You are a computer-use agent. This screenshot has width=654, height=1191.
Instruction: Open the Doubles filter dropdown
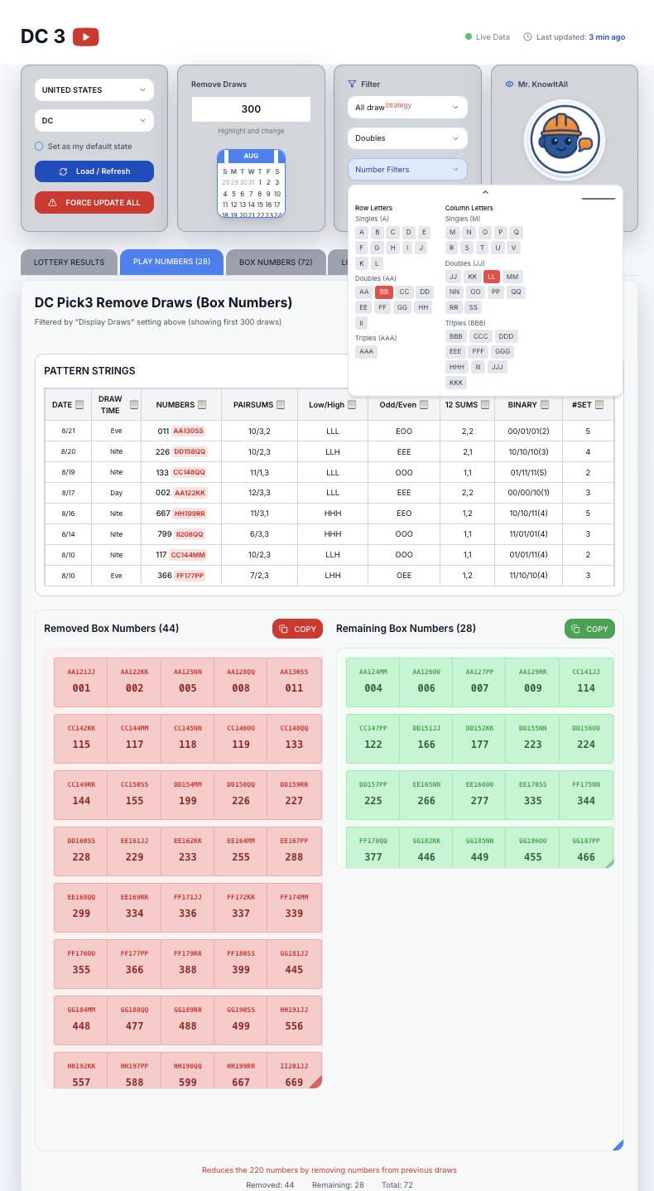point(407,138)
